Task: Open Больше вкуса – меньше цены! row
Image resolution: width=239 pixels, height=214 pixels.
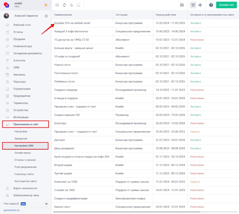Action: click(x=145, y=48)
